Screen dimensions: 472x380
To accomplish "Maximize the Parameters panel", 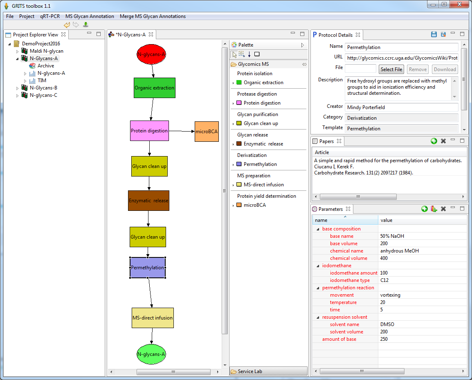I will point(462,208).
